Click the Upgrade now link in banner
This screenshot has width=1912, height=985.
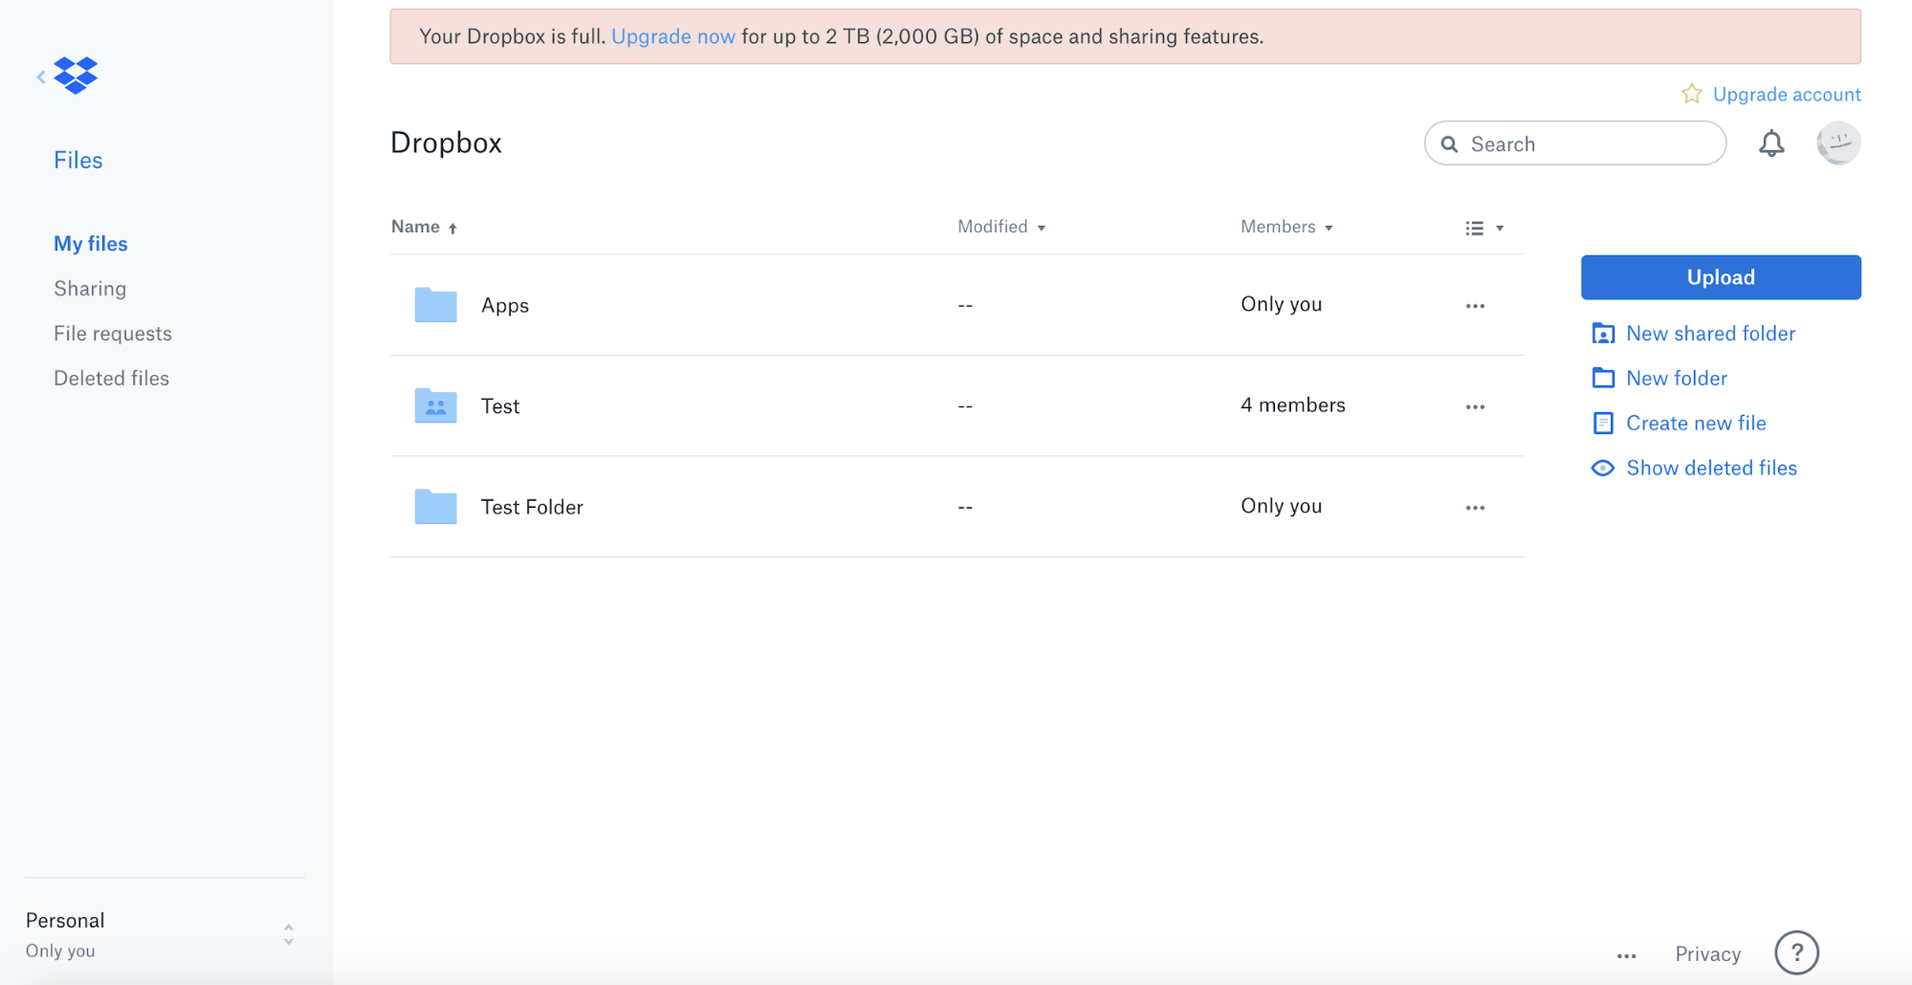click(x=672, y=36)
